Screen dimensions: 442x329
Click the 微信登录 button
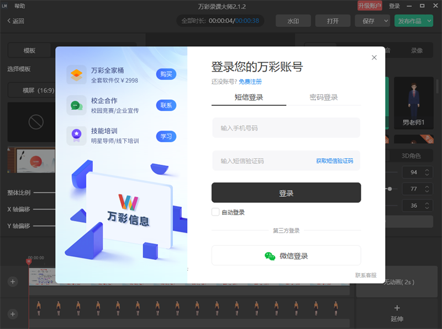click(286, 255)
